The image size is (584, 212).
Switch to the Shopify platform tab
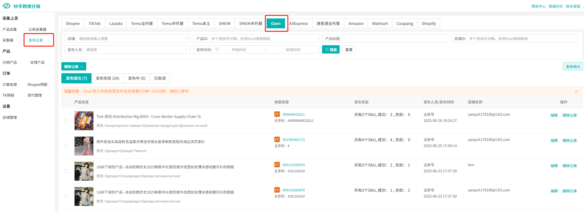[x=429, y=23]
